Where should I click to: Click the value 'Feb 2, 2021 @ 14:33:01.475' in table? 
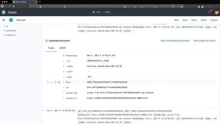pyautogui.click(x=101, y=55)
